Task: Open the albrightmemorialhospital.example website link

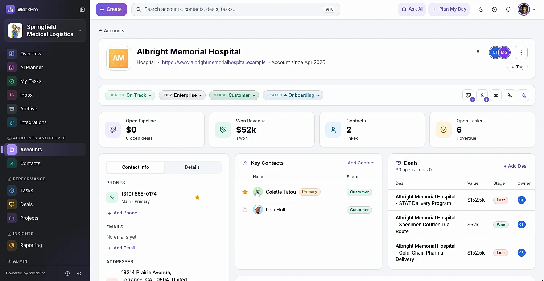Action: coord(214,62)
